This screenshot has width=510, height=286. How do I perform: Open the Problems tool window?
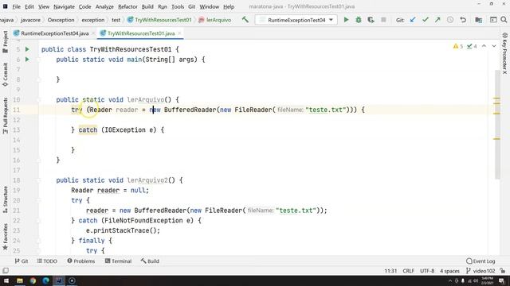81,261
